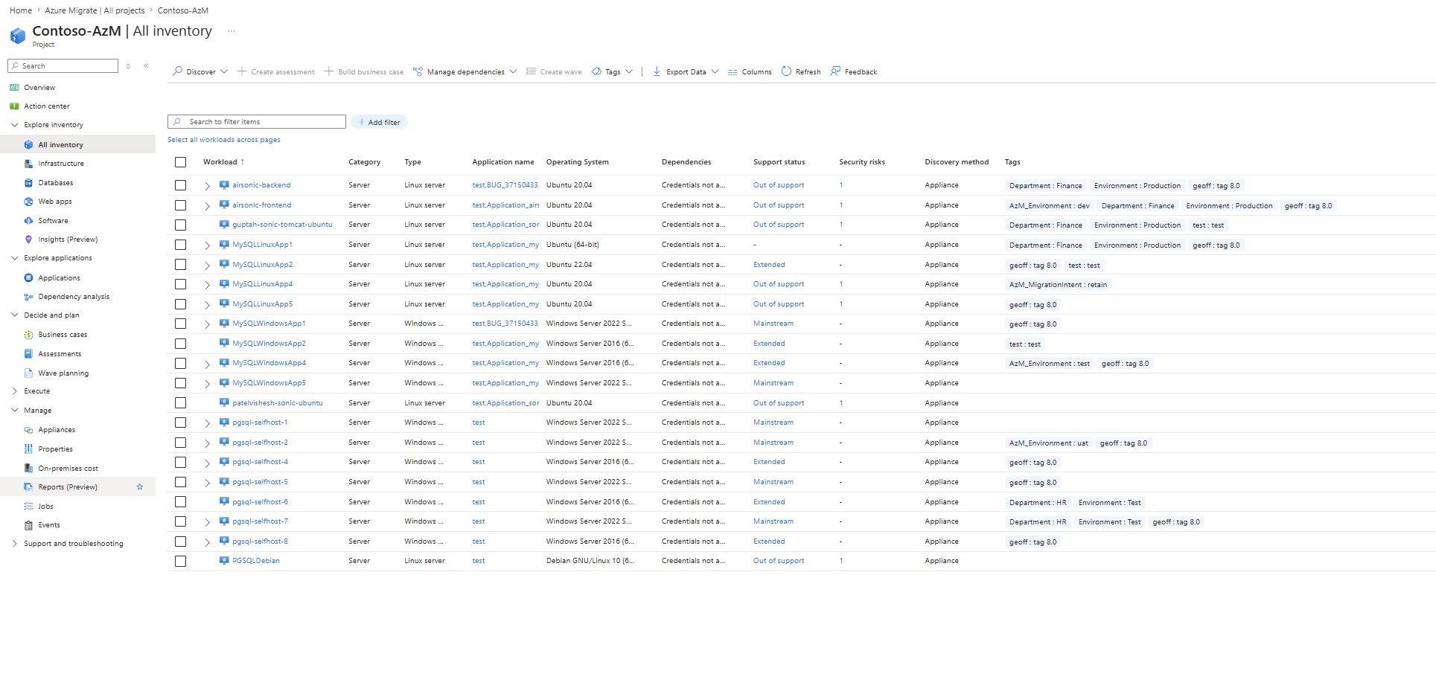Check the MySQLLinuxApp1 row checkbox
Screen dimensions: 1436x691
point(180,245)
